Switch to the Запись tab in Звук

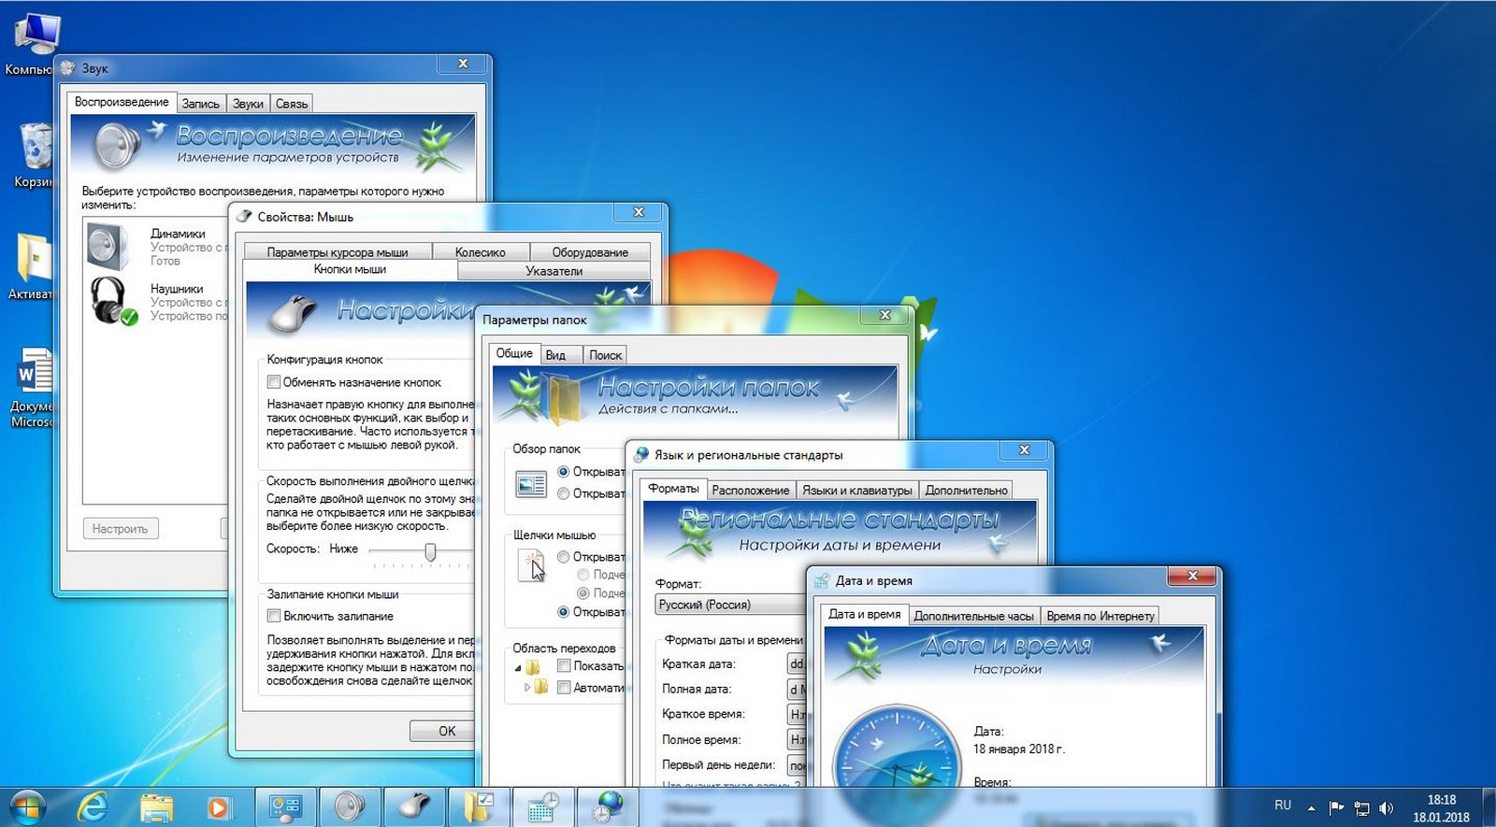point(201,104)
